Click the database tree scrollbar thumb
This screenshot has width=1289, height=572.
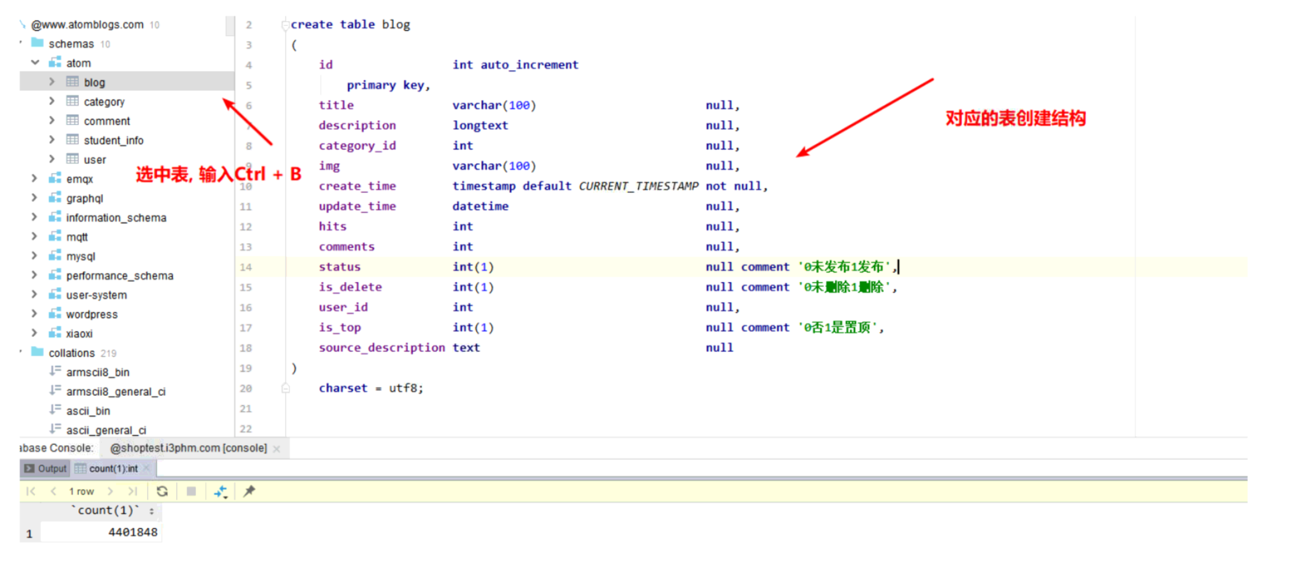click(x=230, y=26)
